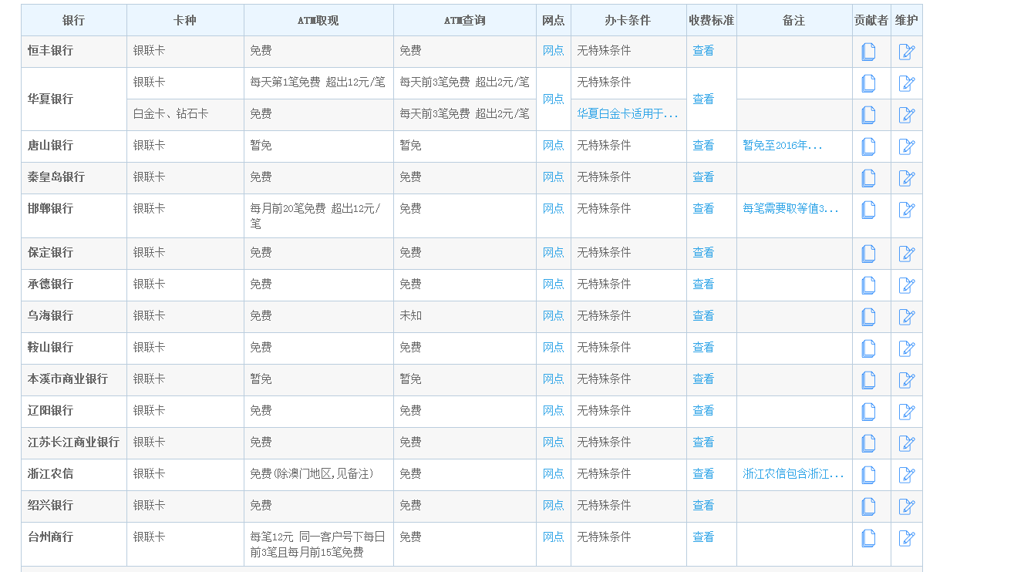Open contributor icon for 绍兴银行
1014x572 pixels.
coord(868,506)
